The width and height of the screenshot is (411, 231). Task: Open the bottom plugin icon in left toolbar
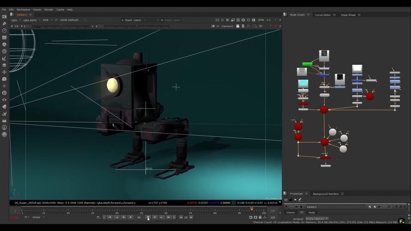coord(5,134)
